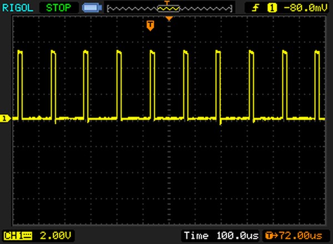
Task: Click the green STOP status indicator
Action: [x=59, y=7]
